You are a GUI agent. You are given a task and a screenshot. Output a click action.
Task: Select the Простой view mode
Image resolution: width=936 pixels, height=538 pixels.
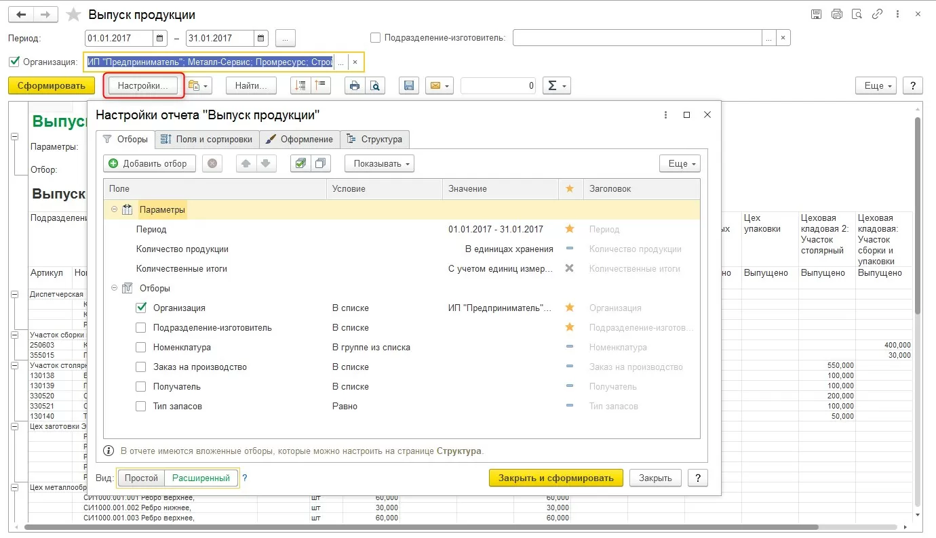tap(141, 478)
